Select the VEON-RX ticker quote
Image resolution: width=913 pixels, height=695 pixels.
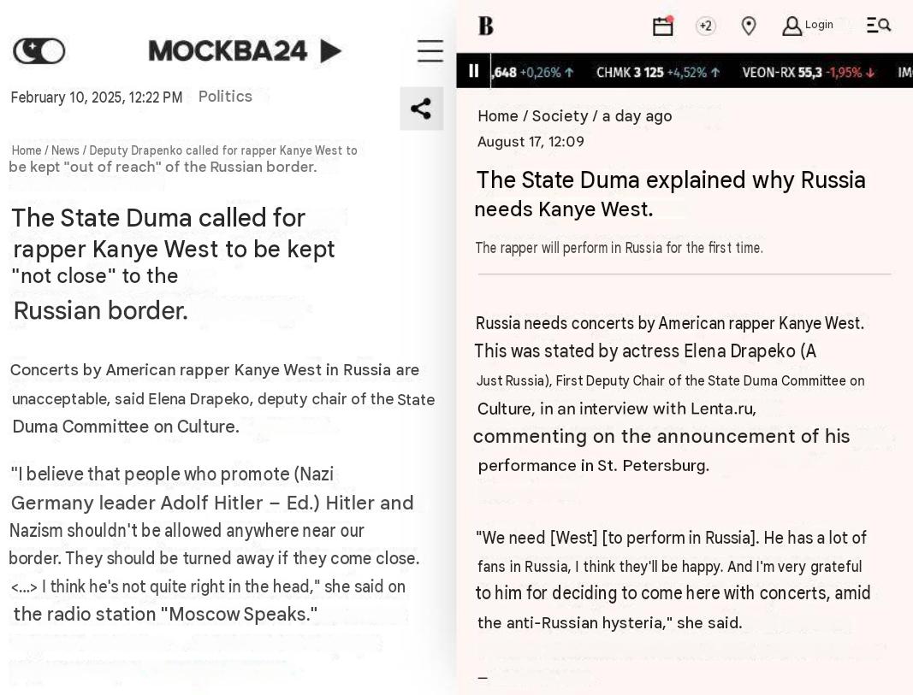click(x=809, y=72)
